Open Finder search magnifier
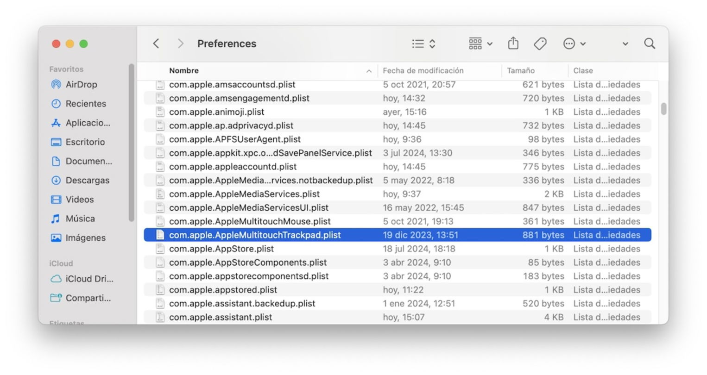707x375 pixels. [x=650, y=44]
